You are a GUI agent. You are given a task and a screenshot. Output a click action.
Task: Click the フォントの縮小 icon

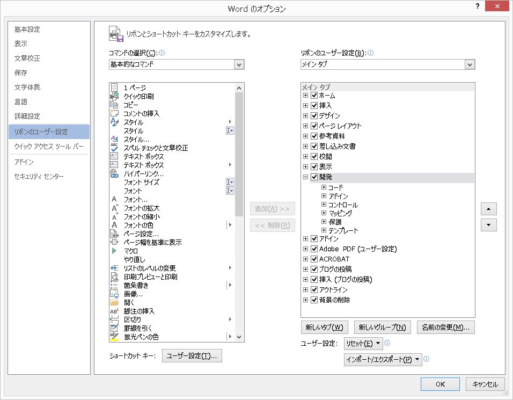pos(114,216)
